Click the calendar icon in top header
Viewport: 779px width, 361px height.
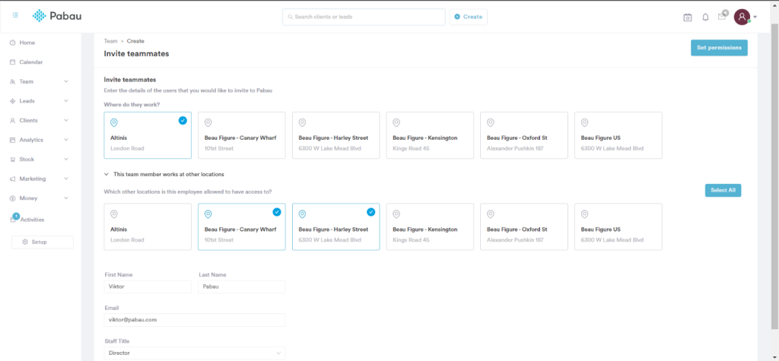[687, 17]
